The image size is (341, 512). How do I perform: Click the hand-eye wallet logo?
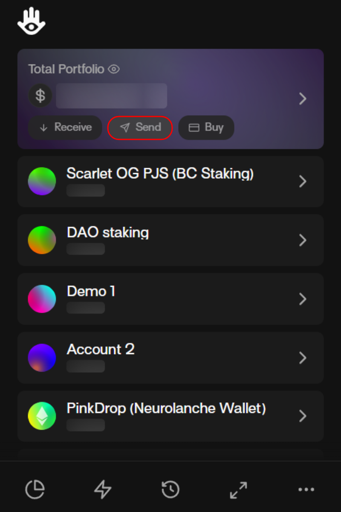pos(31,22)
